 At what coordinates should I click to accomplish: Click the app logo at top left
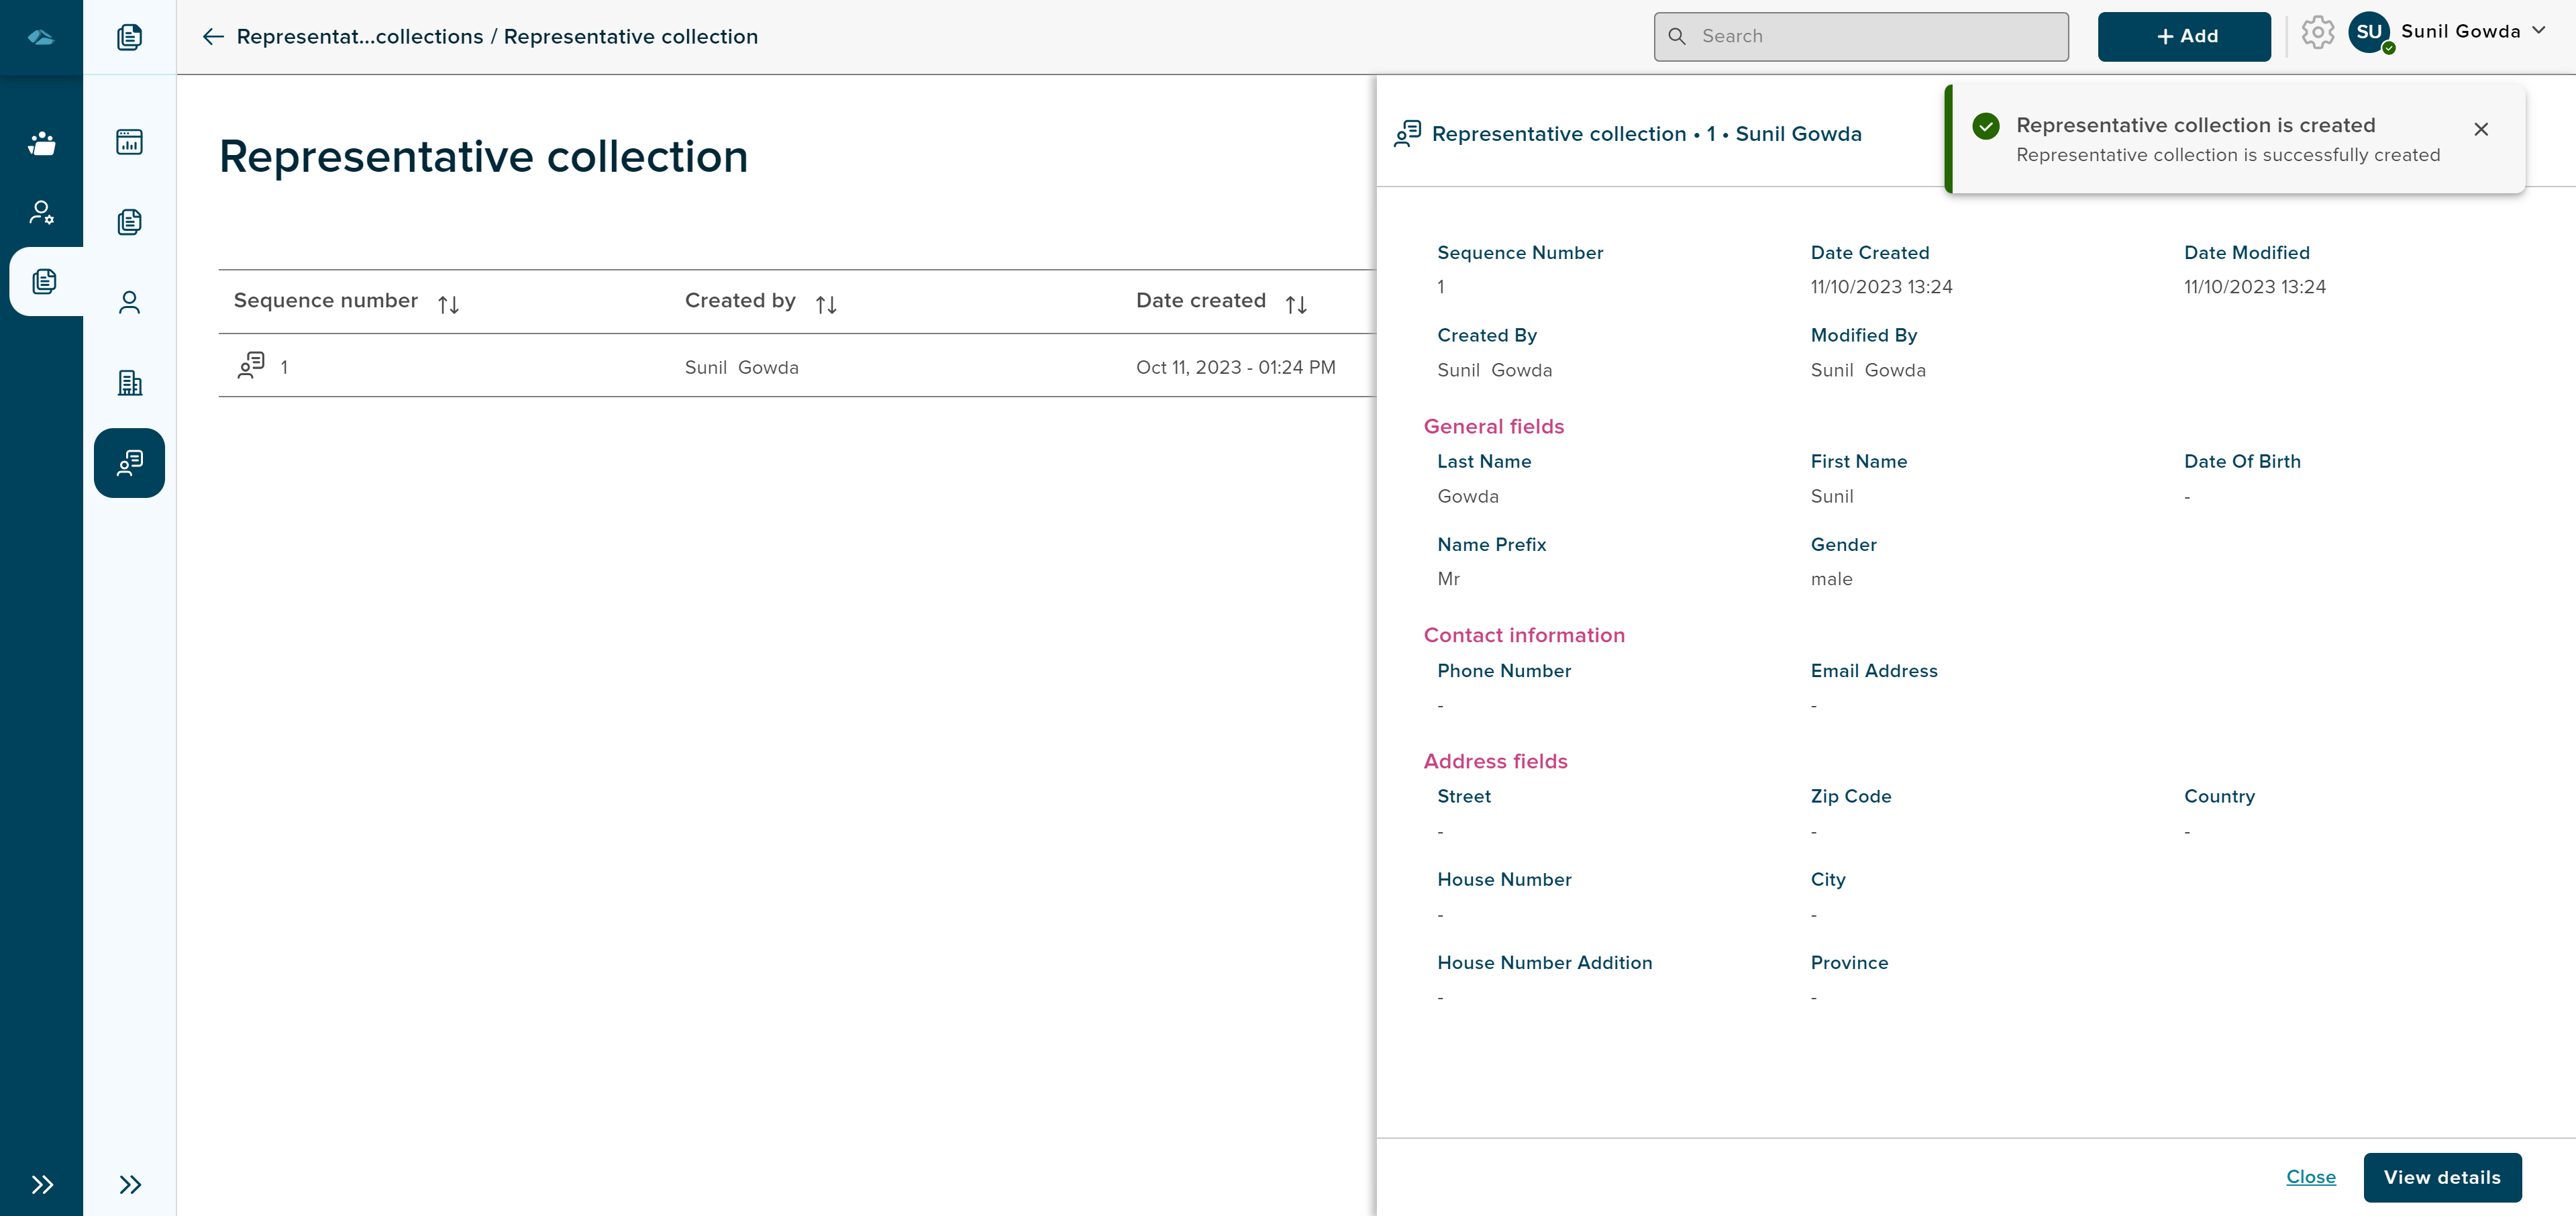click(41, 37)
